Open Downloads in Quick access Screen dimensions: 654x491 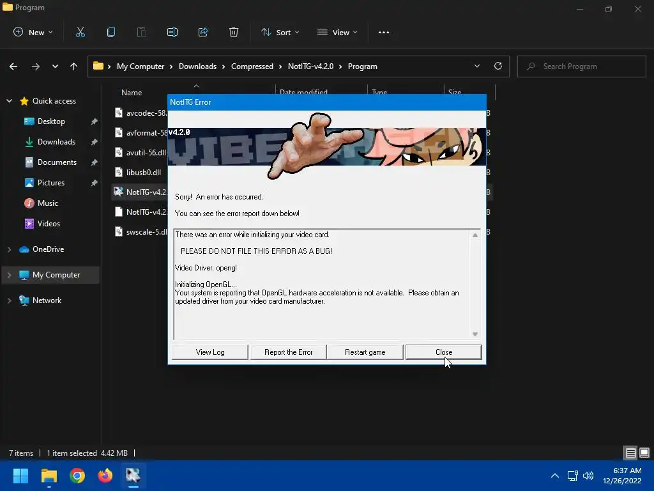click(56, 141)
